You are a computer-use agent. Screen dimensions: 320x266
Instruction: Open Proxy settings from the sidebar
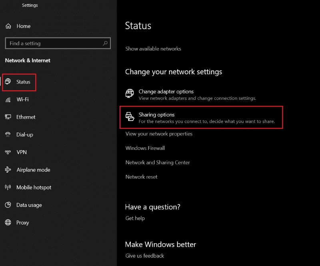(x=22, y=222)
